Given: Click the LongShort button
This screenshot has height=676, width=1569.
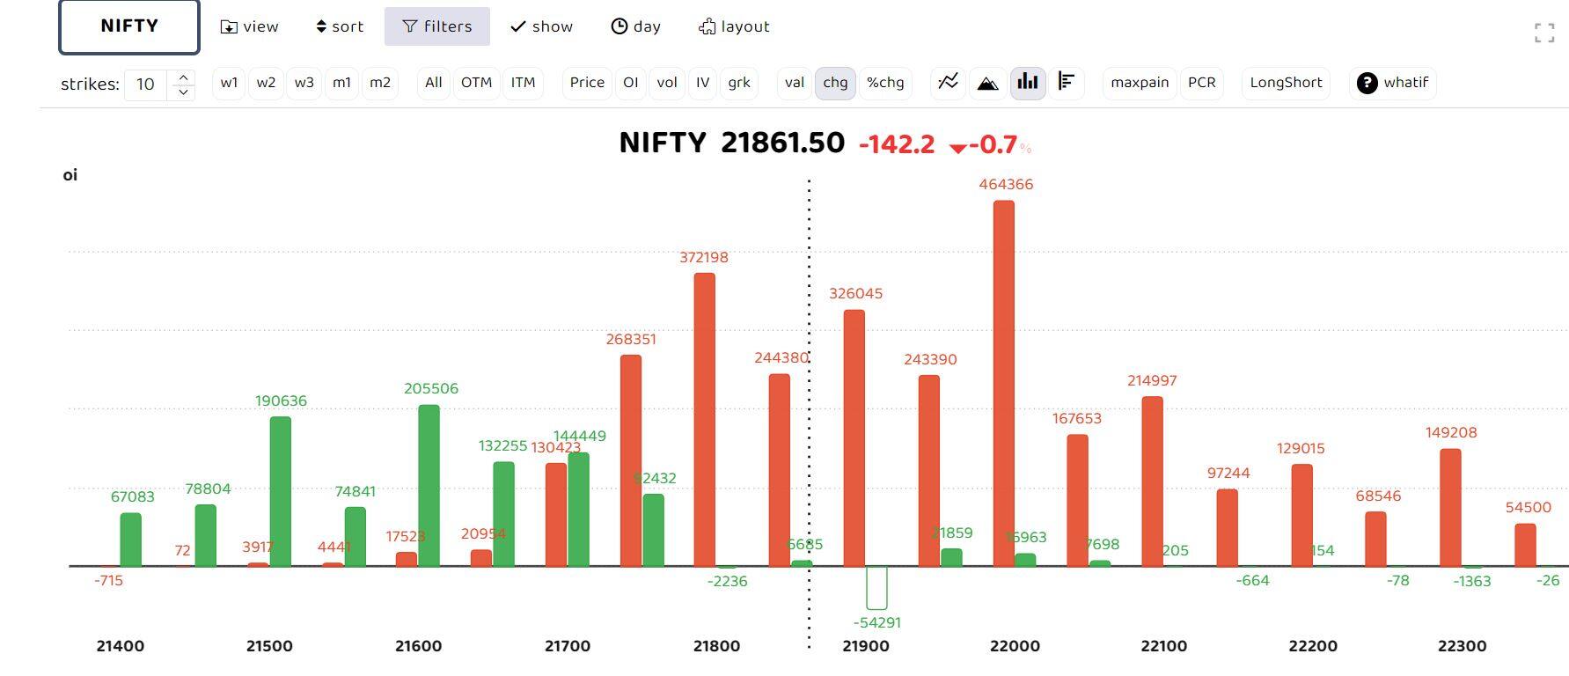Looking at the screenshot, I should tap(1286, 83).
